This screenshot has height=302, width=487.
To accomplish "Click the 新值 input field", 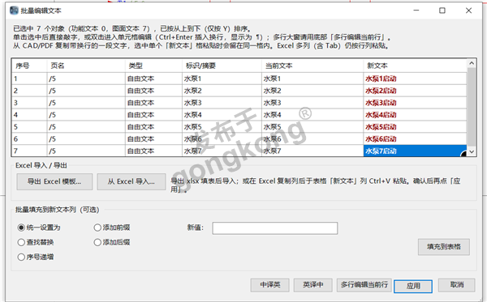I will (275, 228).
